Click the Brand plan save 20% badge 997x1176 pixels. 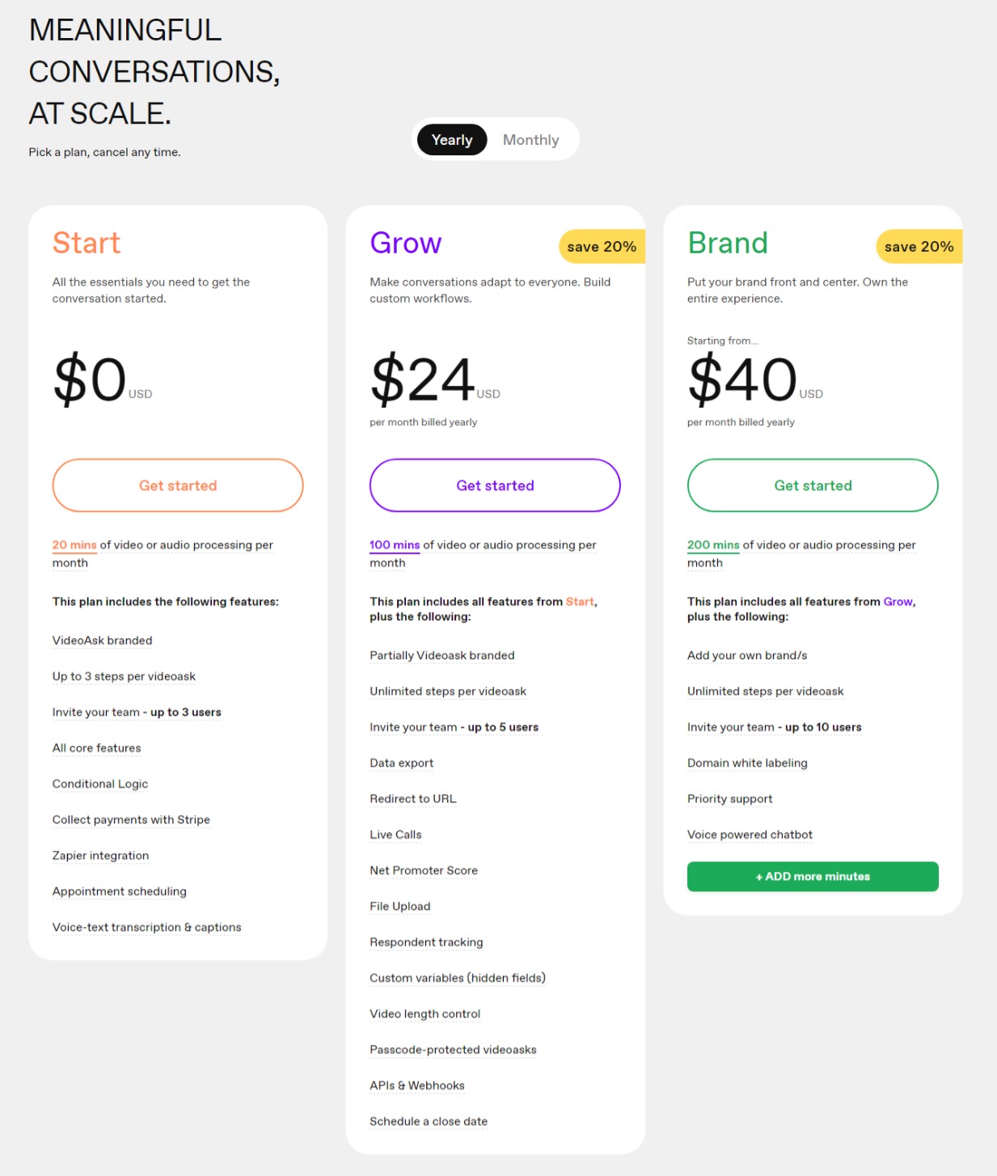pos(919,247)
